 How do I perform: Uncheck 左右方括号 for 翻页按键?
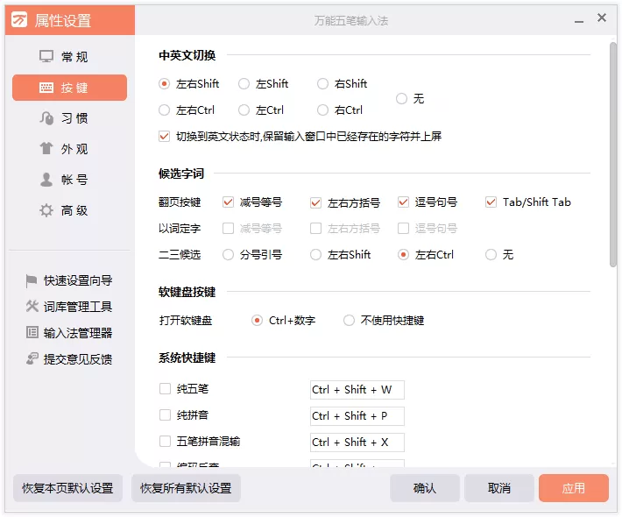point(315,202)
